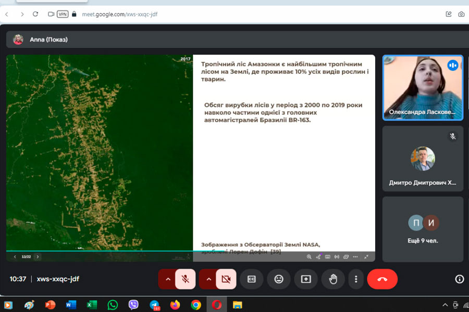Advance to next slide in presentation
Viewport: 469px width, 312px height.
pos(38,257)
